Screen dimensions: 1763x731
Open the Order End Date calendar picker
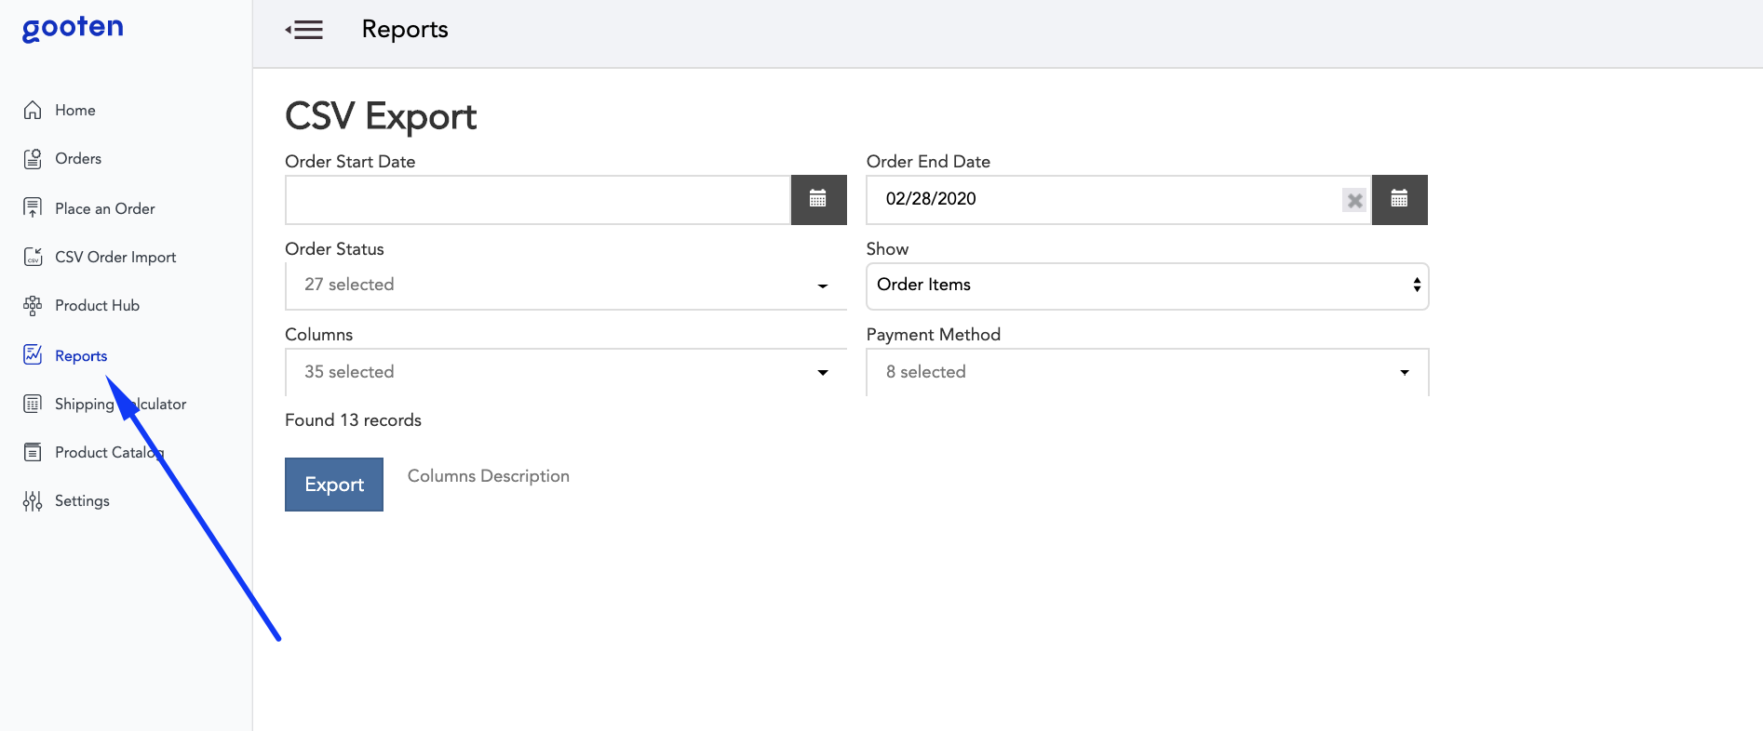[x=1399, y=199]
